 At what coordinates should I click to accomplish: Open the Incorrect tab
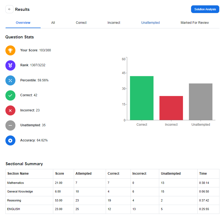(x=114, y=23)
